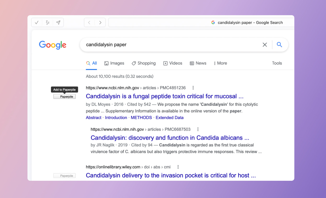Go back with the left arrow
Image resolution: width=326 pixels, height=198 pixels.
pos(89,22)
